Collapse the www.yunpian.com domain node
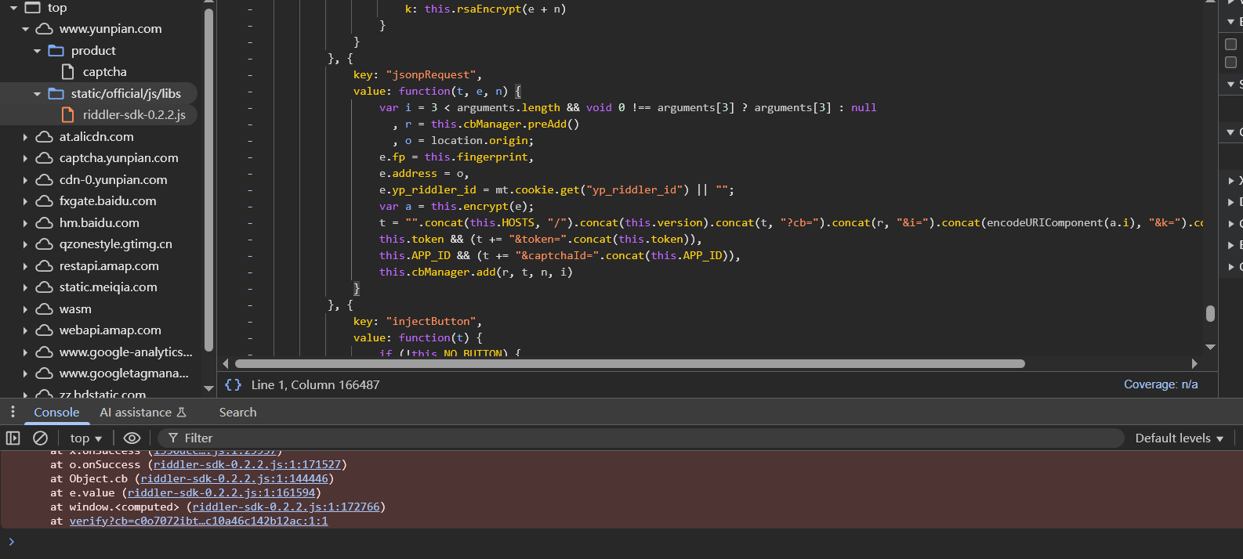The width and height of the screenshot is (1243, 559). 25,29
